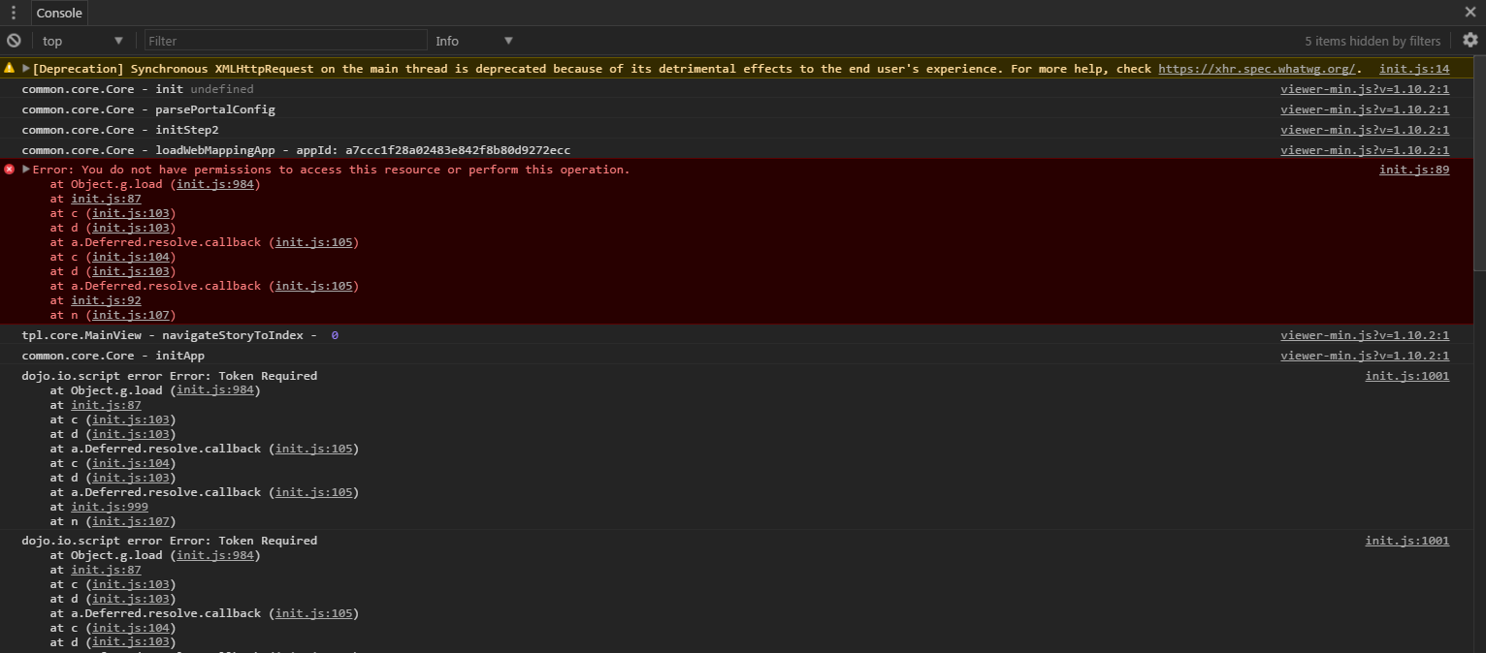Click the console vertical scrollbar
The height and width of the screenshot is (653, 1486).
1479,165
